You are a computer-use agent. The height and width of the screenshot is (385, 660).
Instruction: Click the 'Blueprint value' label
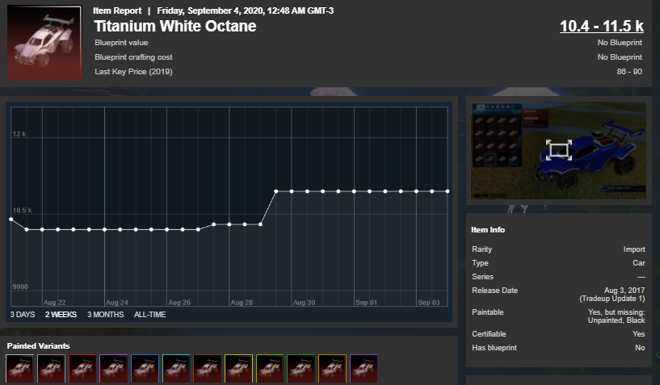click(121, 43)
